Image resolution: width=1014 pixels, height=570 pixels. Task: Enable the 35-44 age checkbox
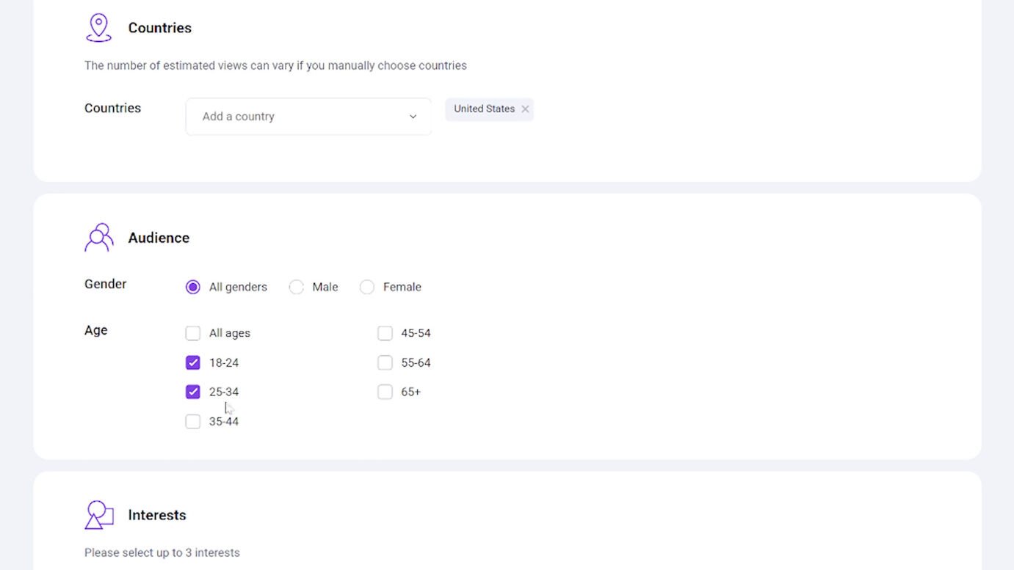coord(193,422)
